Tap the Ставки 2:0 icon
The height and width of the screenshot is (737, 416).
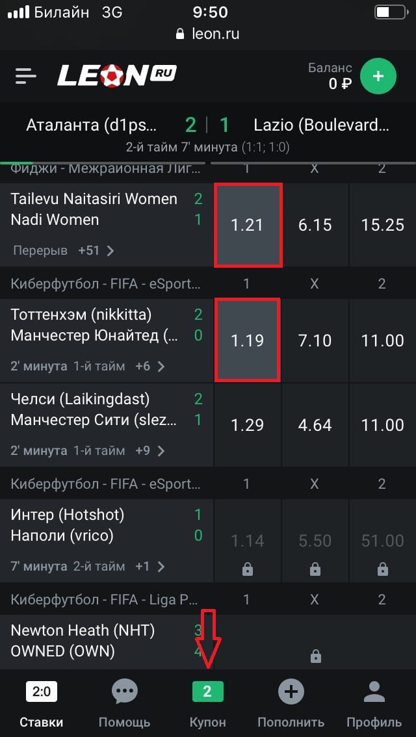coord(42,692)
